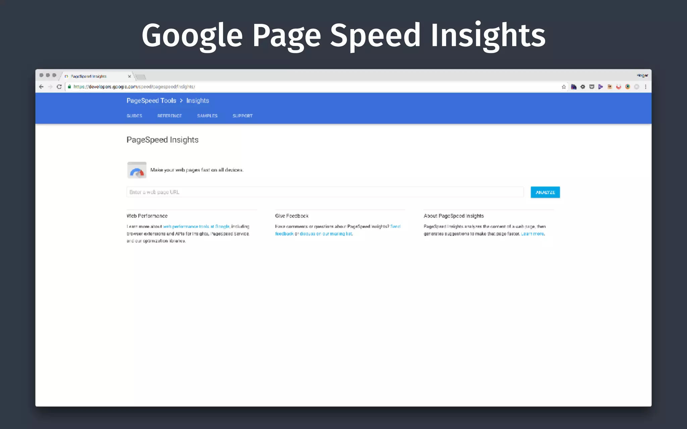Open the tan face extension icon
Image resolution: width=687 pixels, height=429 pixels.
(x=610, y=87)
